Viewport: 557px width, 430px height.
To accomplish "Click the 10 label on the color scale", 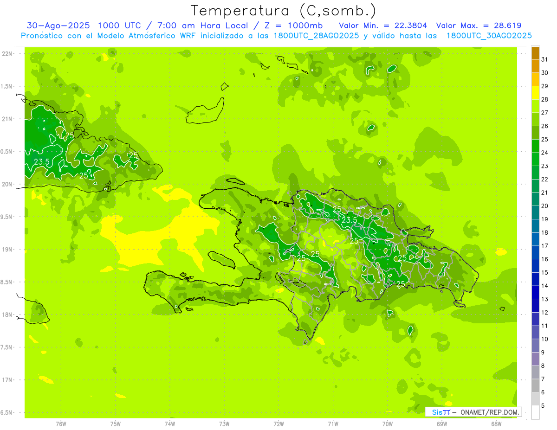I will point(545,339).
